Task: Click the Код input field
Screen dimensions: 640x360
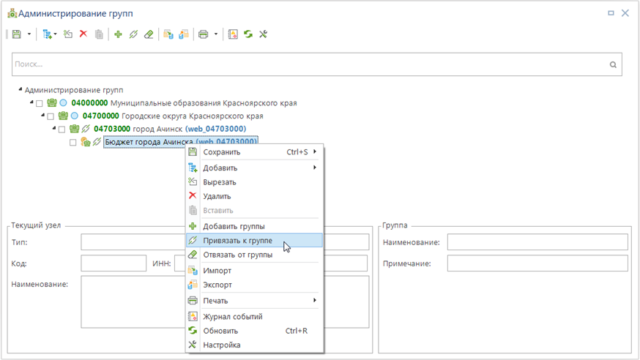Action: [x=114, y=263]
